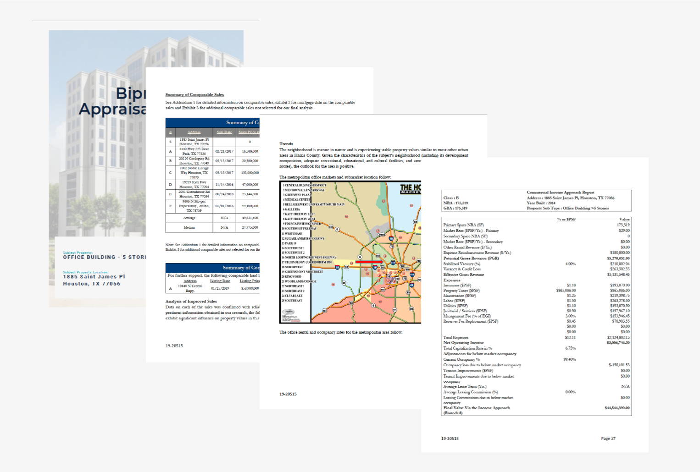Click the 'Median' row label
The height and width of the screenshot is (472, 700).
pos(189,228)
